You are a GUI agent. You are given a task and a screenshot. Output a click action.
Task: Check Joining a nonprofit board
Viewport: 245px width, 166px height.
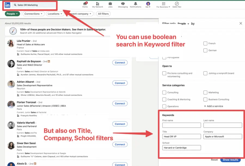pyautogui.click(x=205, y=73)
